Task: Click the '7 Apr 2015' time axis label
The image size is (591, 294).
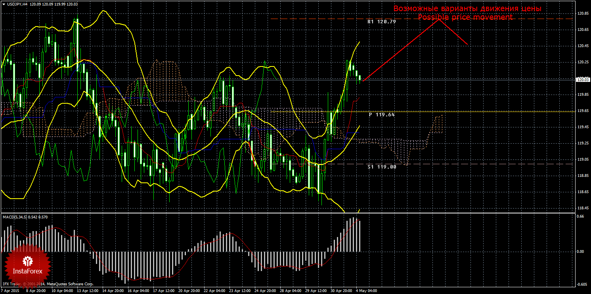Action: coord(10,291)
